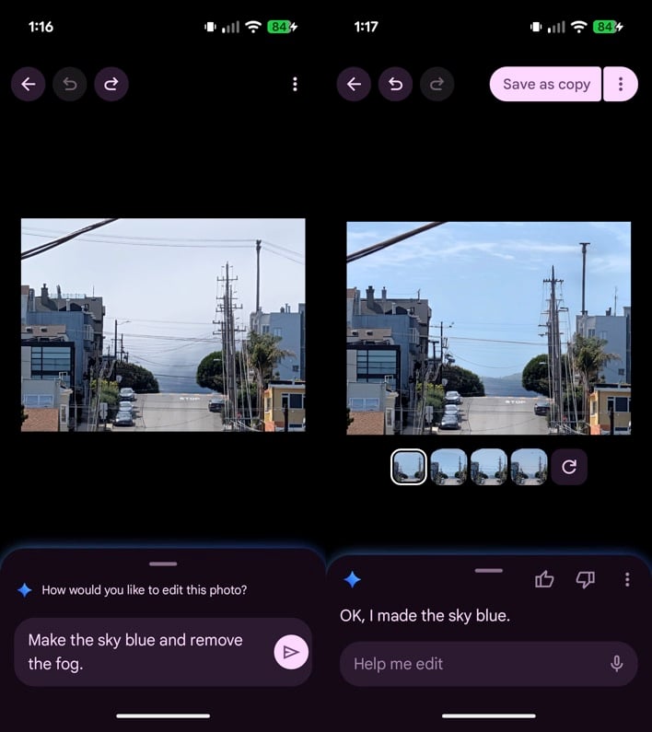Tap the Help me edit field
This screenshot has height=732, width=652.
[x=470, y=664]
